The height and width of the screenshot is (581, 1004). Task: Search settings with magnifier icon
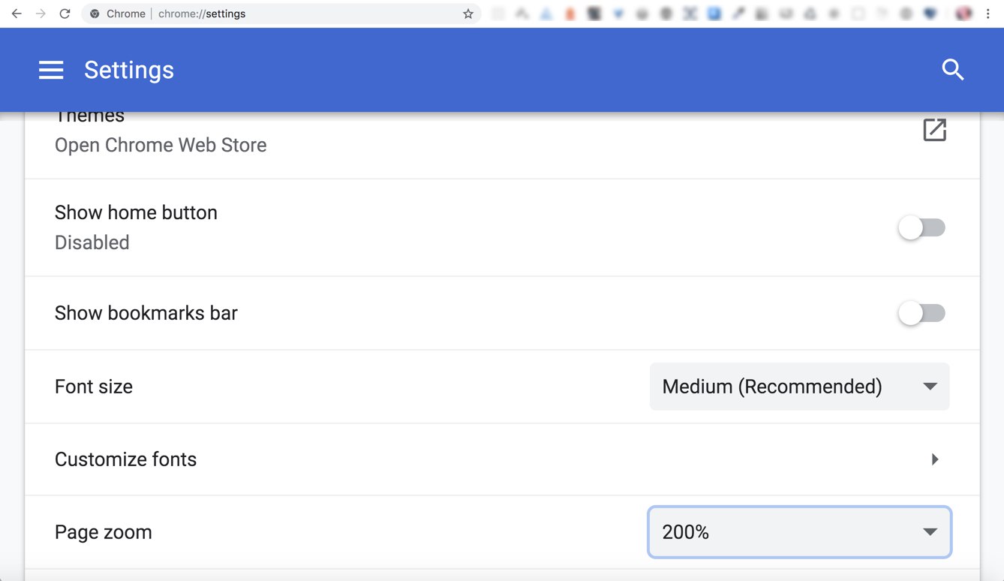coord(952,70)
